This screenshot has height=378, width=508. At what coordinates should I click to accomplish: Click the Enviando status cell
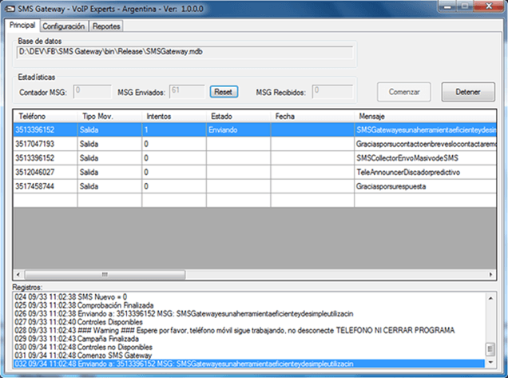coord(239,130)
